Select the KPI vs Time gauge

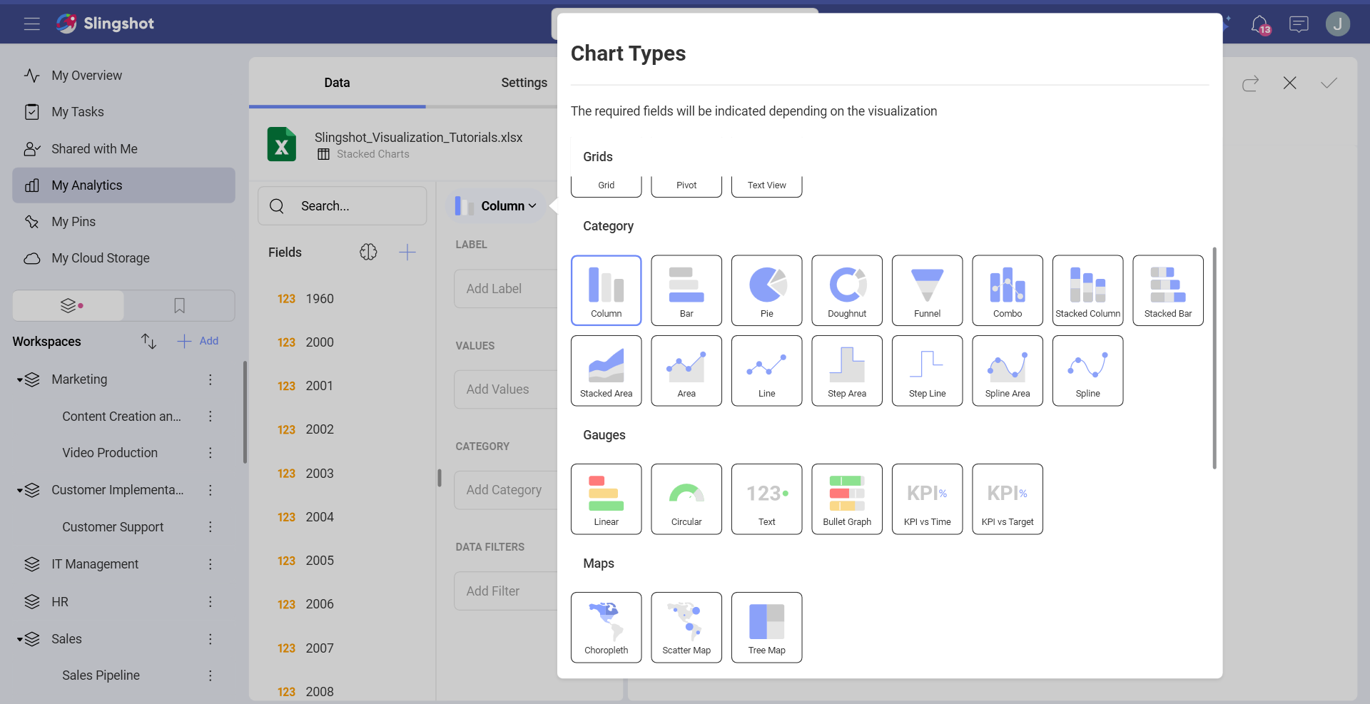point(927,499)
